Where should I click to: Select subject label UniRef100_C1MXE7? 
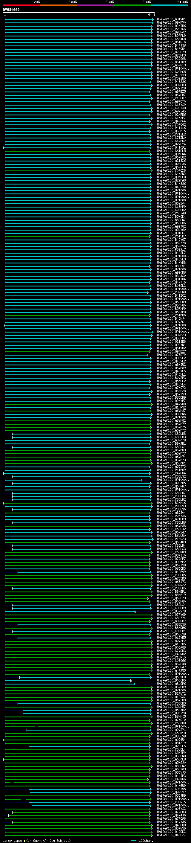[x=171, y=118]
